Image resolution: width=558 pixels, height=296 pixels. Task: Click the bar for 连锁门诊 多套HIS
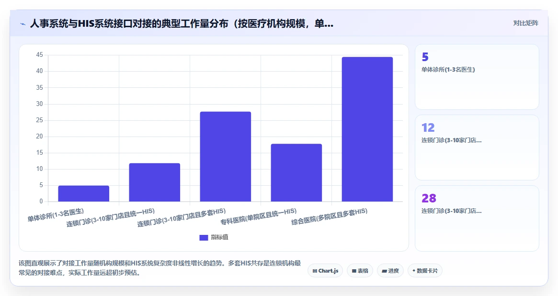click(x=225, y=157)
